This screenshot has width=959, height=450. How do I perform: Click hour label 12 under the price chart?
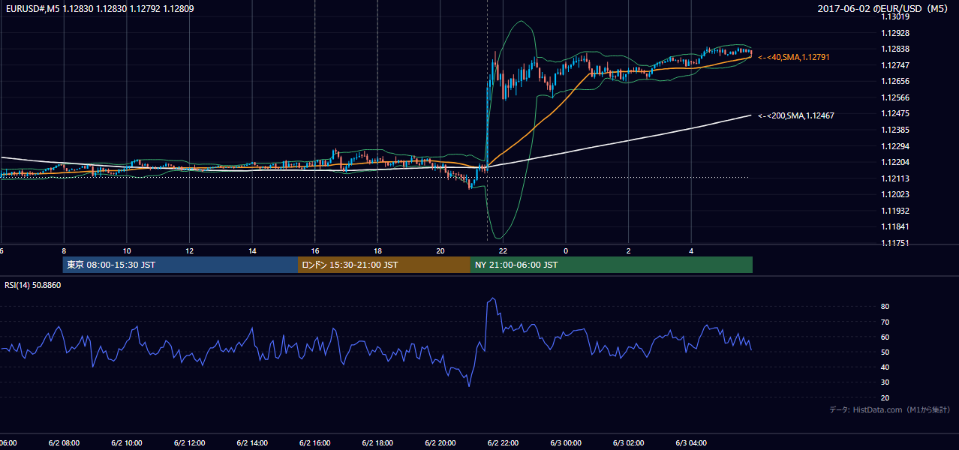tap(190, 250)
